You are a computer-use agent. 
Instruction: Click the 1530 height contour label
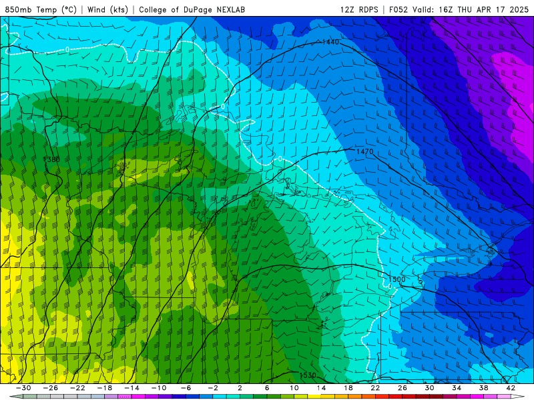308,375
